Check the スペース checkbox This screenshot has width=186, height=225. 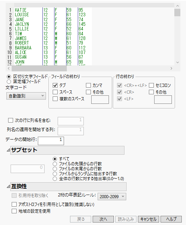tap(55, 92)
